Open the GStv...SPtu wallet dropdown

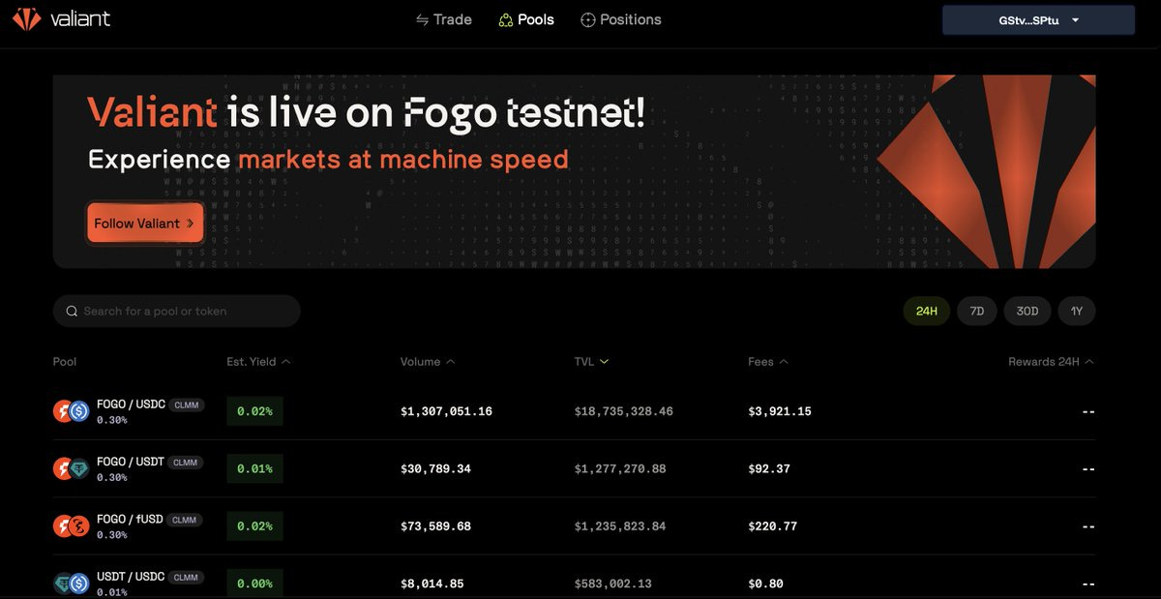coord(1038,20)
